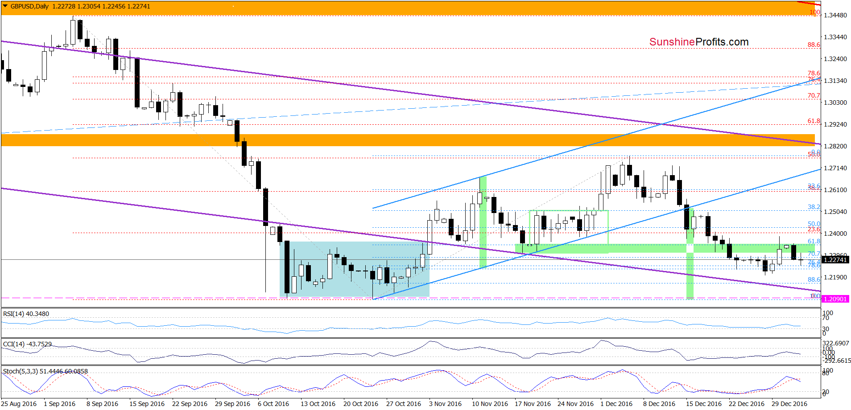Click the 1.32400 price axis value
This screenshot has height=410, width=851.
click(835, 59)
